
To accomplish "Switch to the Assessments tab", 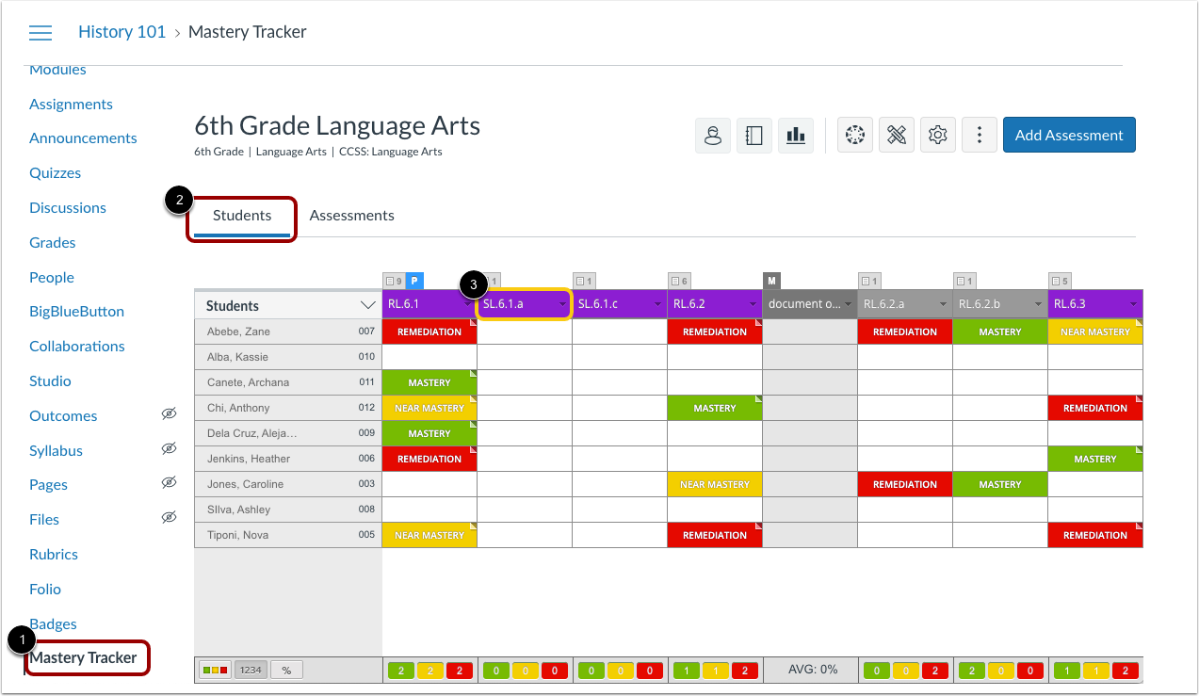I will [x=351, y=215].
